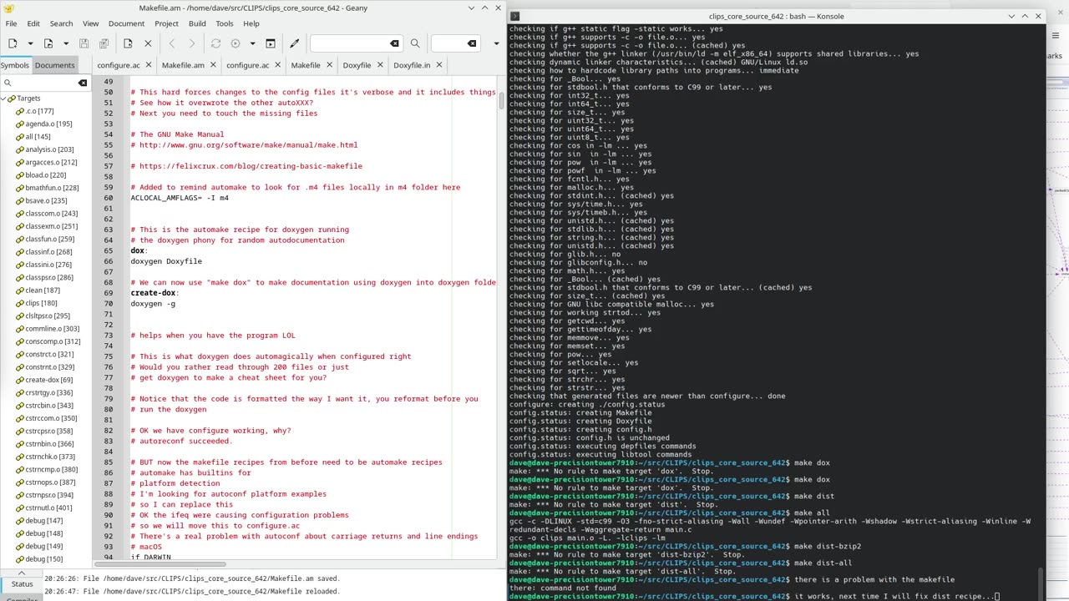Viewport: 1069px width, 601px height.
Task: Open the Tools menu
Action: tap(225, 23)
